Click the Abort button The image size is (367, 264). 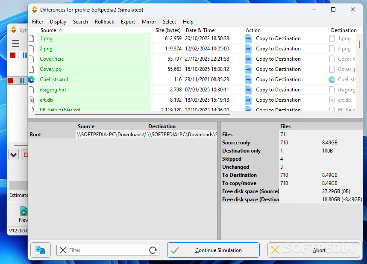click(314, 250)
